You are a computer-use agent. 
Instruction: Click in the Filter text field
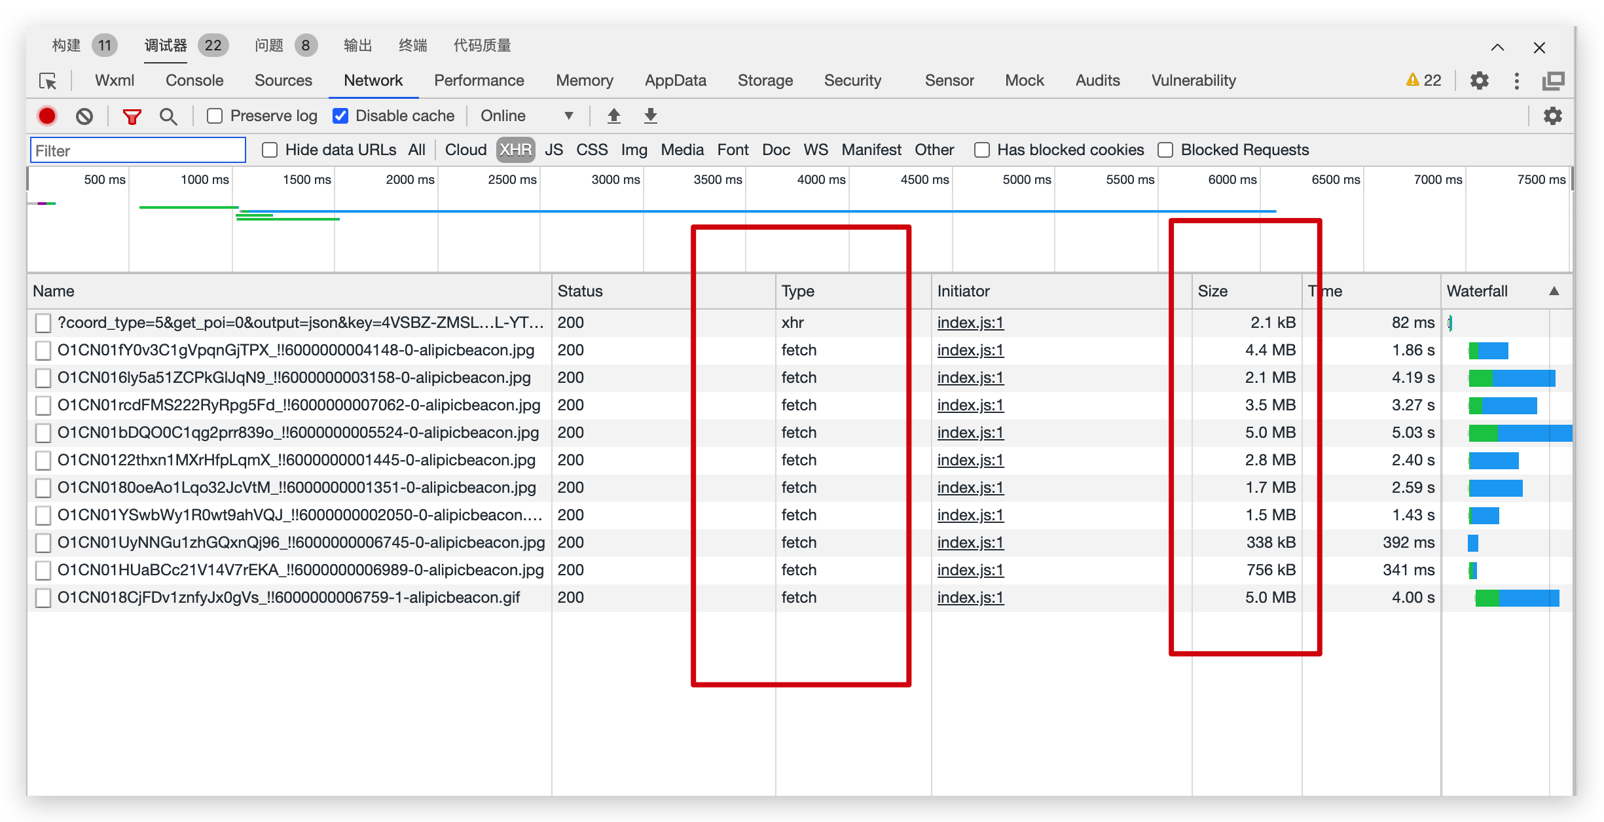[x=138, y=151]
